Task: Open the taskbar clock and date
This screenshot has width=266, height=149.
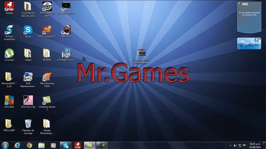Action: pos(255,145)
